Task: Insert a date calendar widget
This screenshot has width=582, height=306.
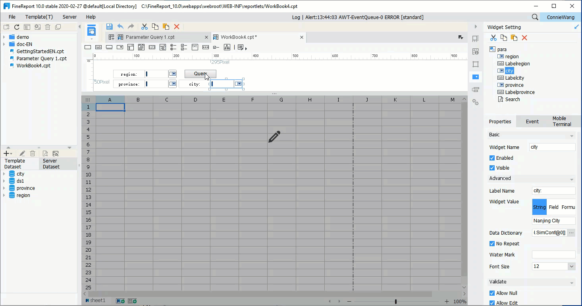Action: tap(141, 47)
